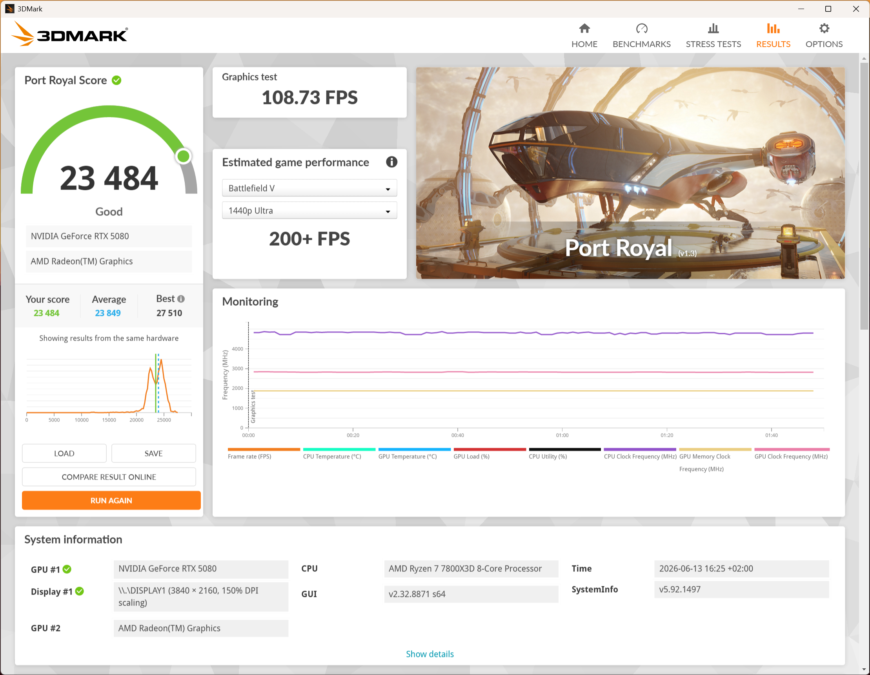Click the Run Again button
The image size is (870, 675).
(x=111, y=500)
